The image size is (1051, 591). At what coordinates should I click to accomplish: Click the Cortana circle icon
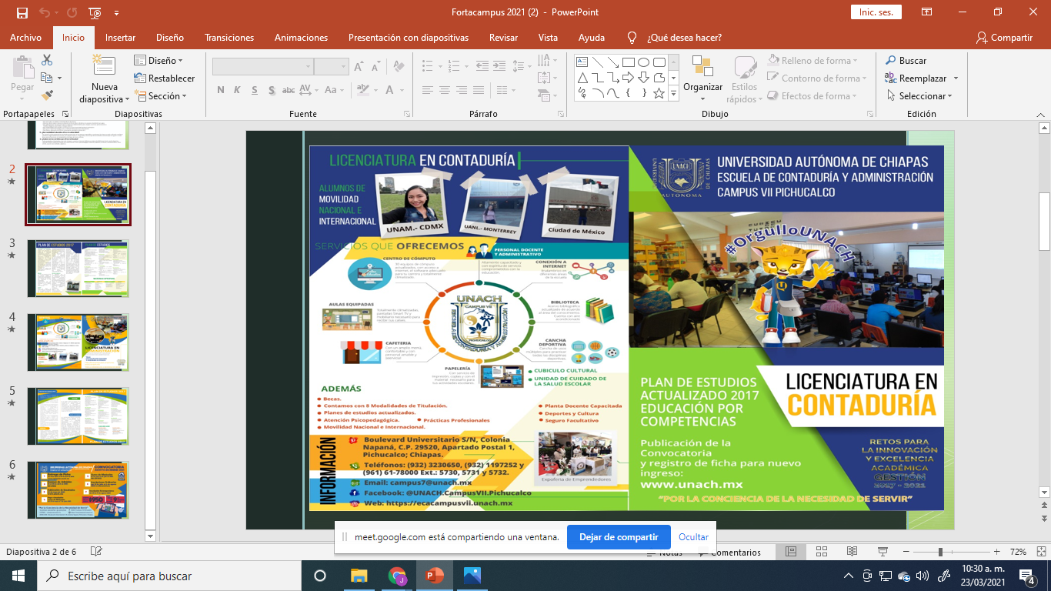pyautogui.click(x=320, y=576)
